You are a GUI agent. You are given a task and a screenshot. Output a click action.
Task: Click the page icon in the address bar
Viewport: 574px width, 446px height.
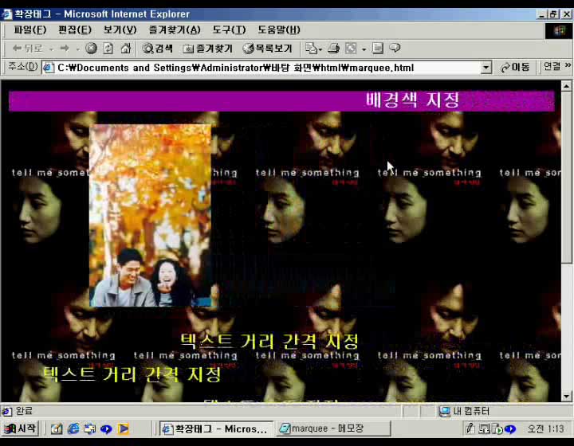49,68
